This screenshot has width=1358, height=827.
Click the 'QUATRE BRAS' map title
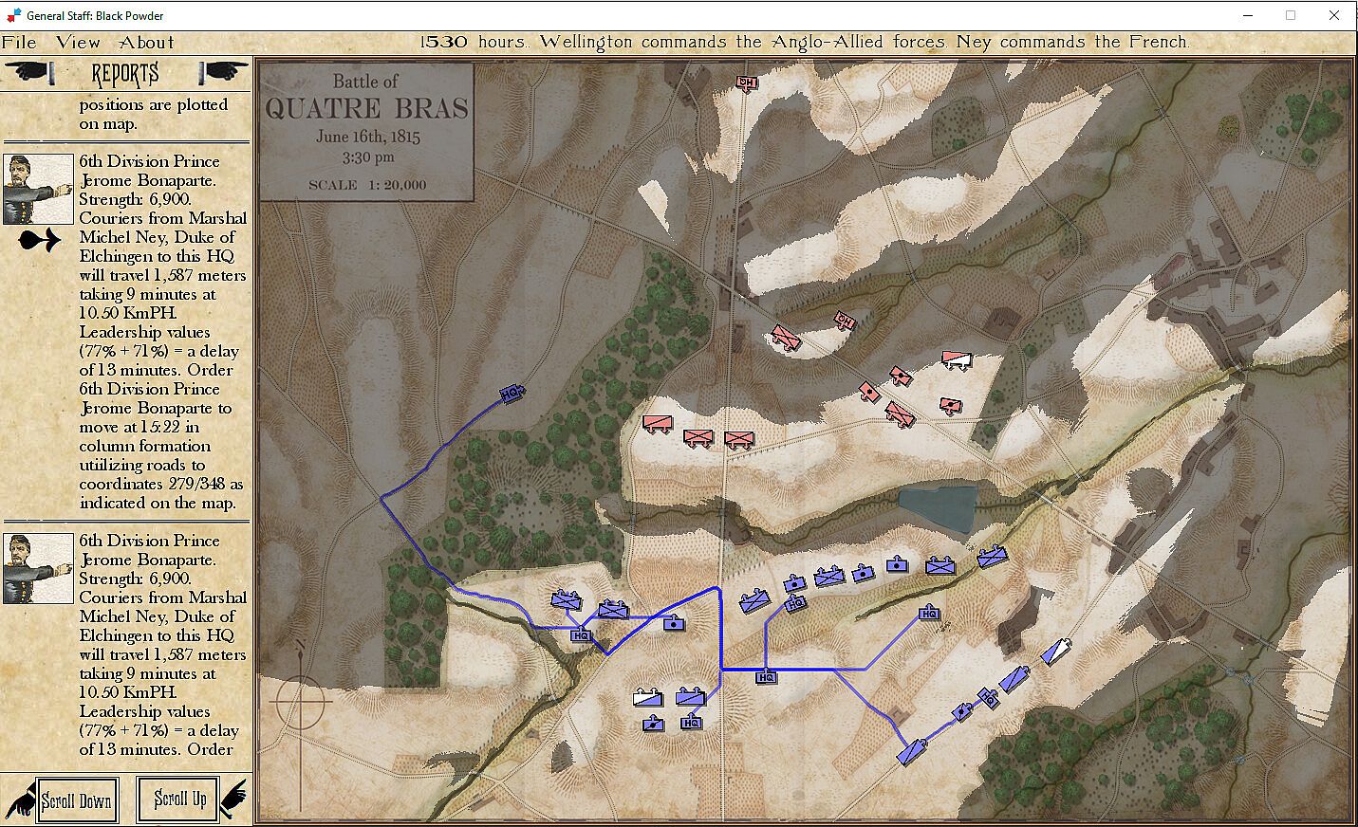pyautogui.click(x=366, y=108)
